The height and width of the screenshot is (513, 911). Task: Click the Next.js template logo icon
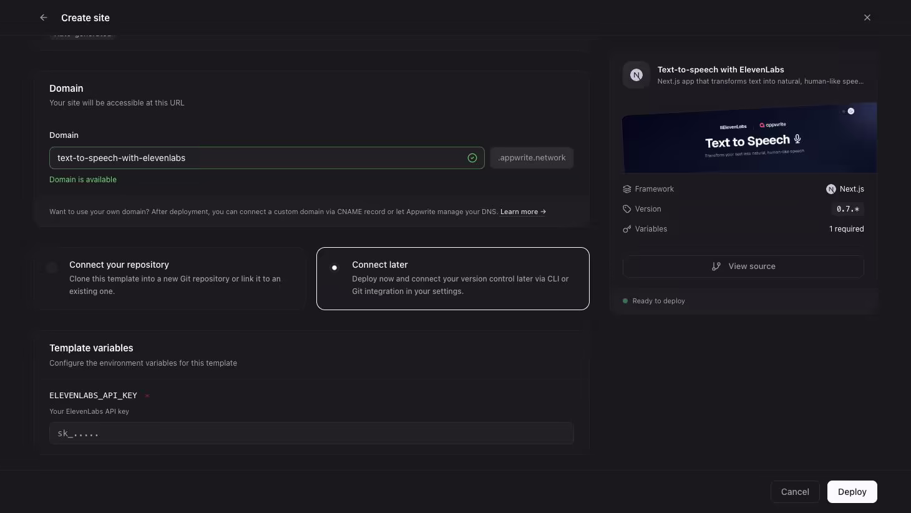[x=636, y=75]
